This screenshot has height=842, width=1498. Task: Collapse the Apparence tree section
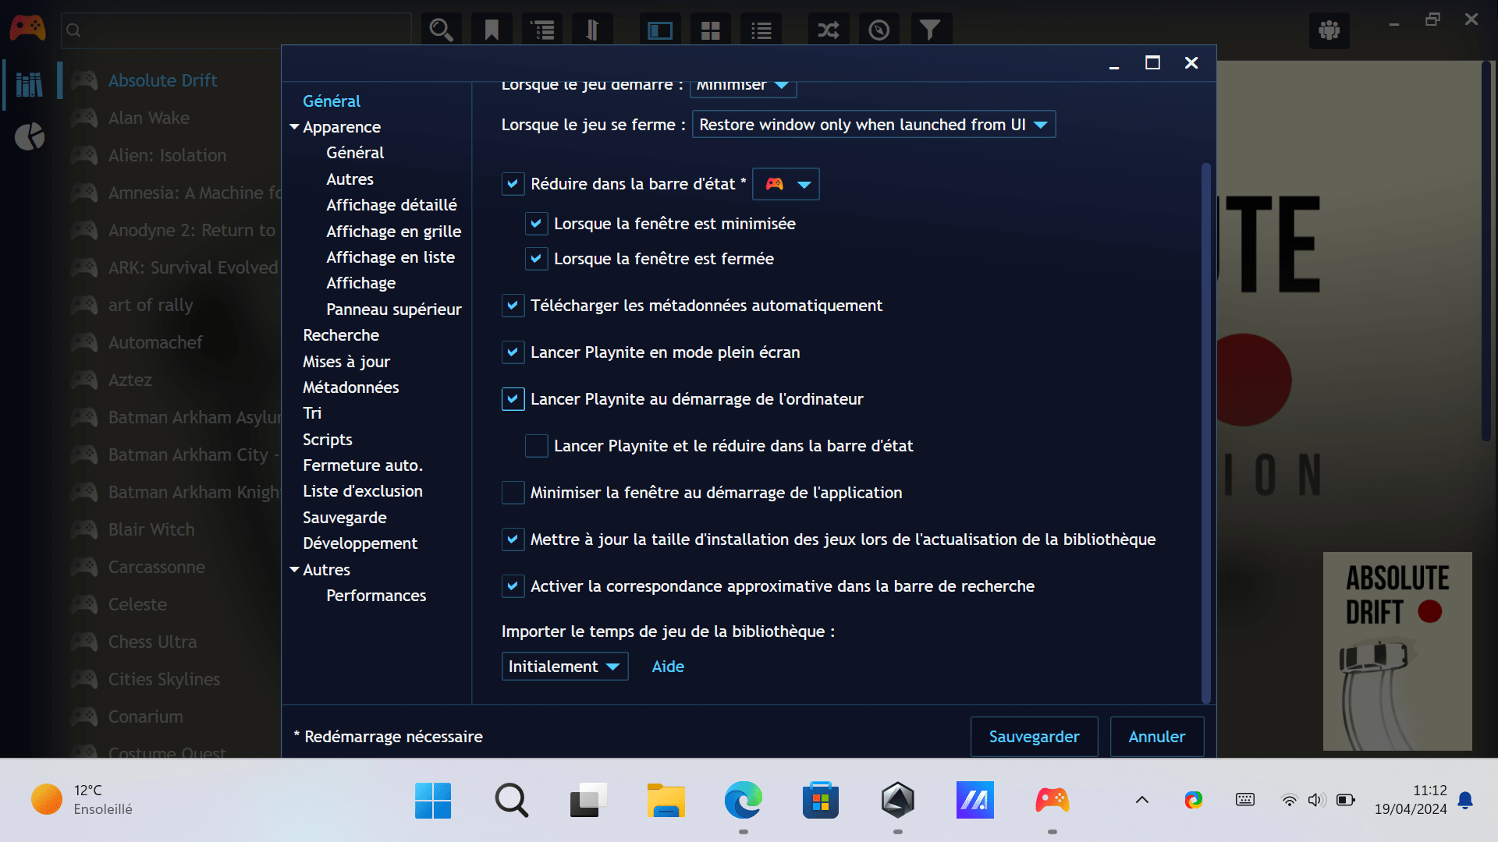click(294, 127)
